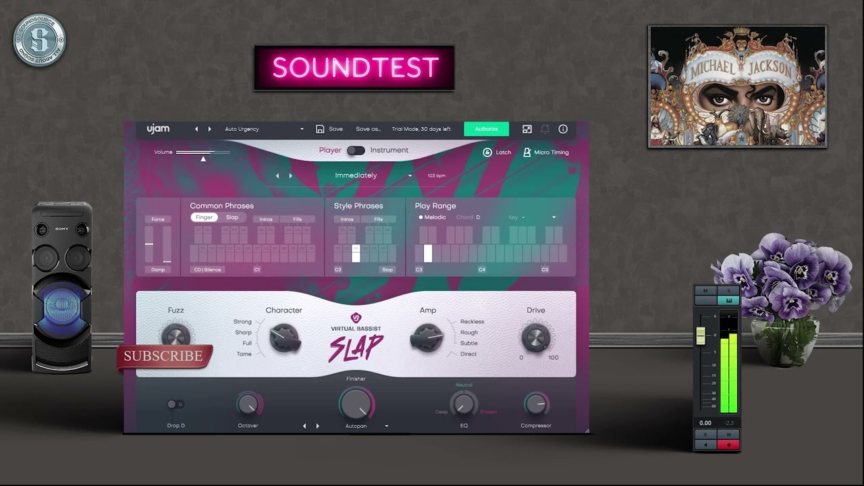Click the Octaver knob

[248, 404]
